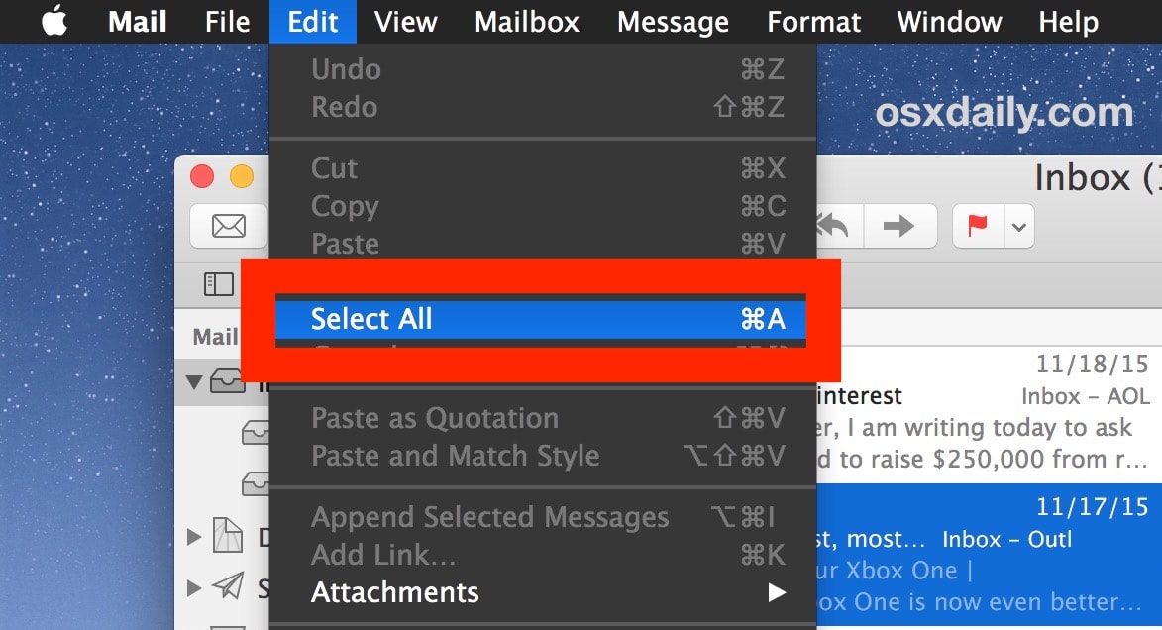Click the Reply All arrows icon
Screen dimensions: 1162x630
837,226
